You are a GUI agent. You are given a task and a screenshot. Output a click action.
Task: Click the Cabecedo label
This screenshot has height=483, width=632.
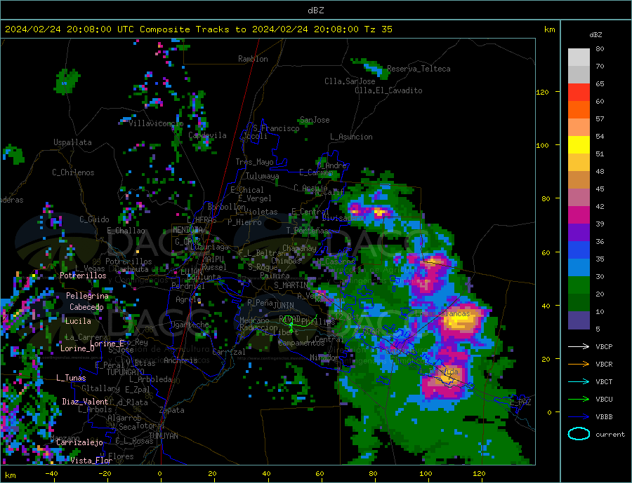(x=86, y=307)
